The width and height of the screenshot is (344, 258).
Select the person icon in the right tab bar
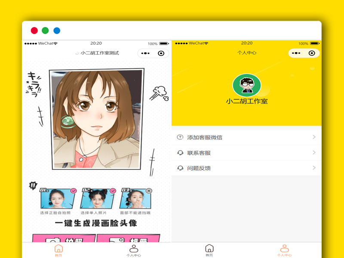284,248
